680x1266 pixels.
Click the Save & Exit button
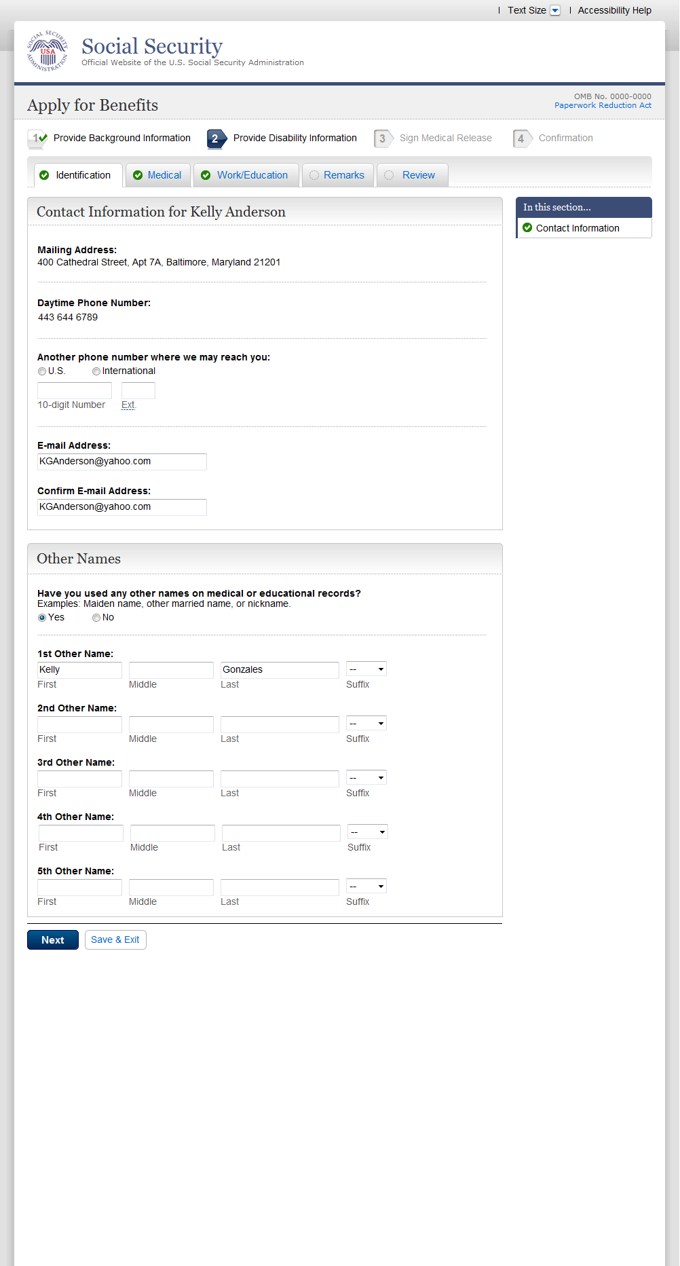(x=115, y=939)
